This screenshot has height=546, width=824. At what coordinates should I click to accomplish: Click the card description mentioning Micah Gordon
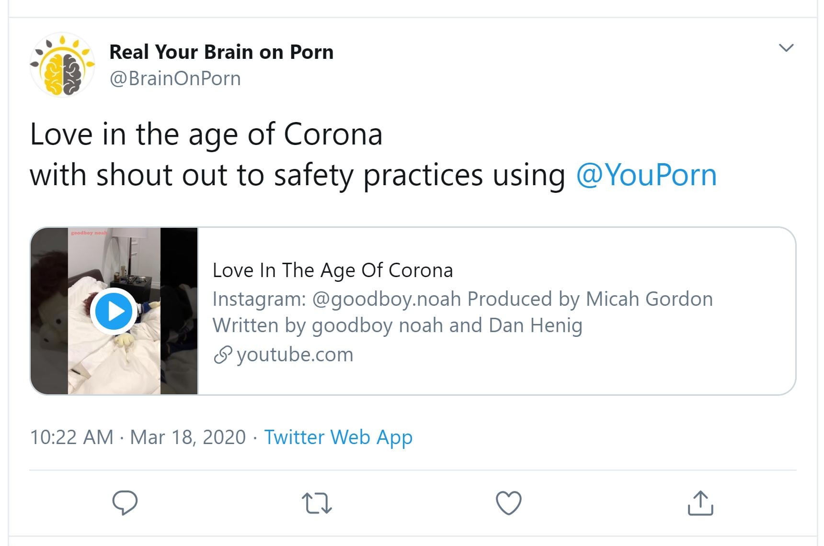point(462,312)
